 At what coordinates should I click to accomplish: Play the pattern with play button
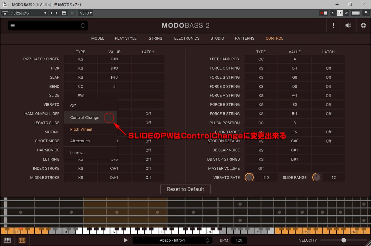126,240
